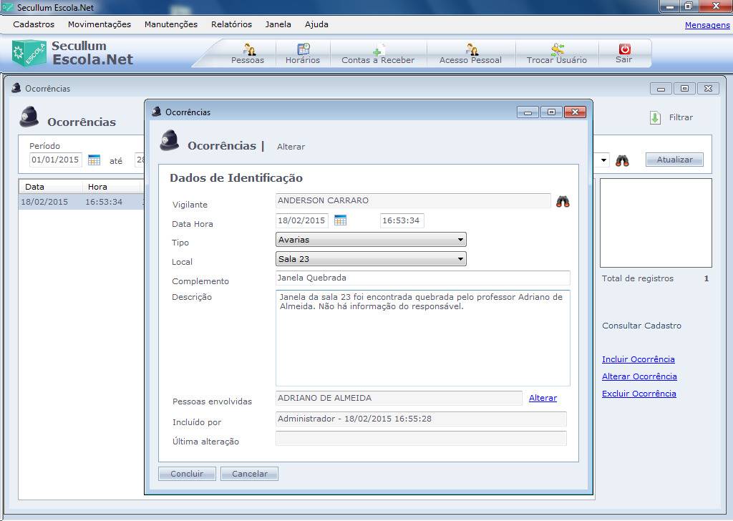Viewport: 733px width, 521px height.
Task: Click the helmet icon in the background Ocorrências window
Action: (x=29, y=117)
